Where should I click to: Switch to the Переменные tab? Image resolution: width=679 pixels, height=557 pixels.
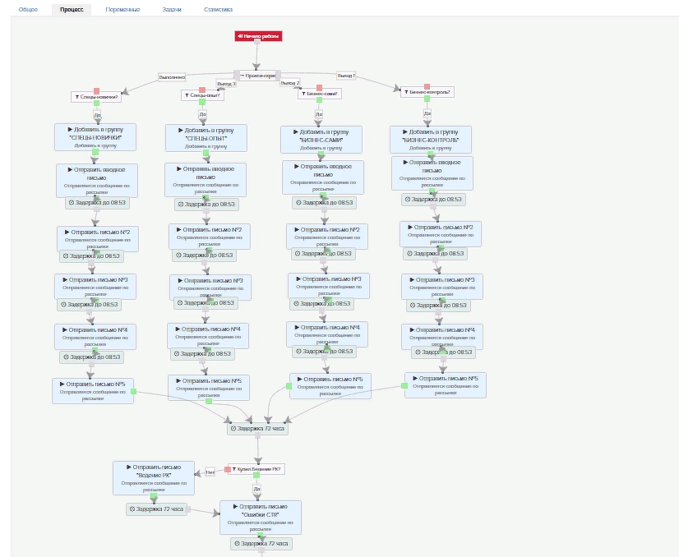[x=122, y=10]
